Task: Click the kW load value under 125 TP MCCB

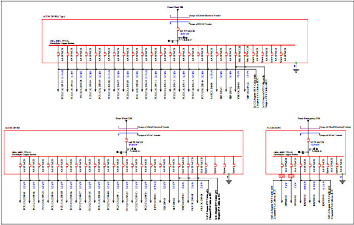Action: [x=184, y=34]
